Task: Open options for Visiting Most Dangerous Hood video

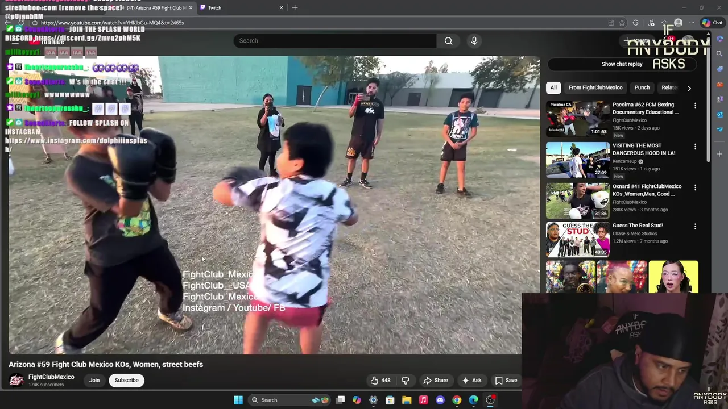Action: 695,147
